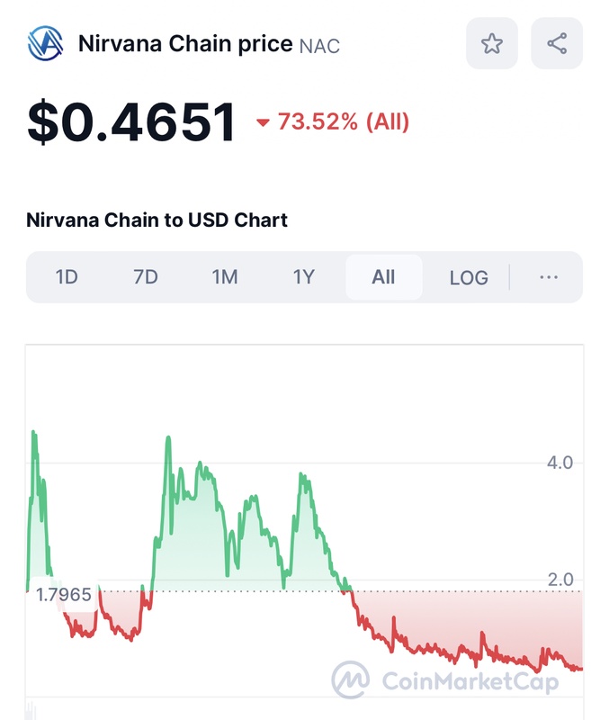Click the NAC ticker symbol
The width and height of the screenshot is (609, 720).
(x=319, y=45)
